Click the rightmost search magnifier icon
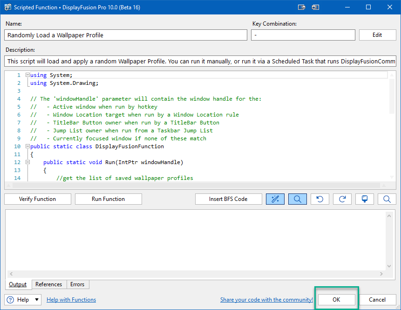Viewport: 401px width, 310px height. (x=387, y=199)
